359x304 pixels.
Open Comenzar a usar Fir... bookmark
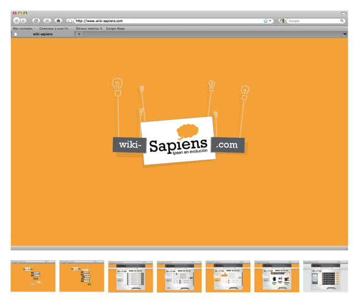click(55, 29)
